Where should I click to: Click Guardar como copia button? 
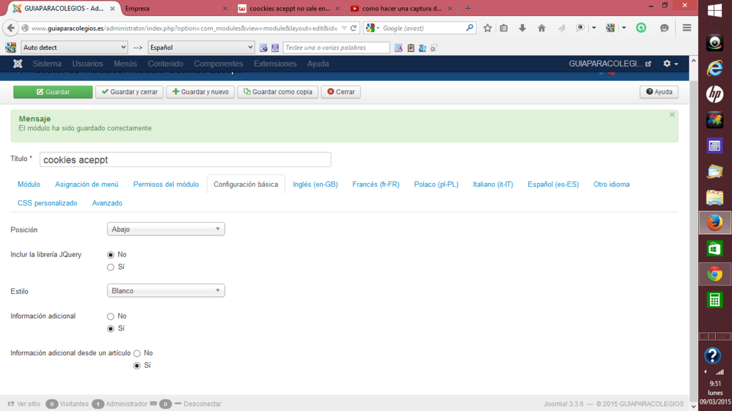277,92
